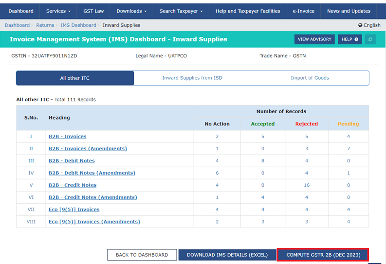Click Accepted count 8 for Debit Notes
Image resolution: width=386 pixels, height=264 pixels.
point(263,161)
